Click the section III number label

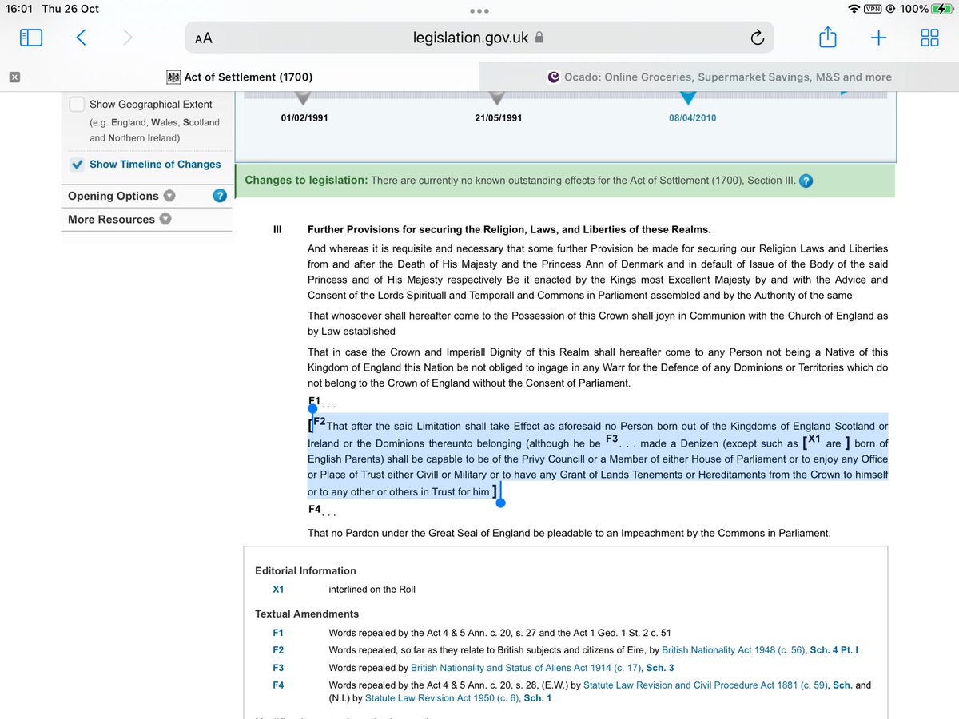click(x=277, y=230)
